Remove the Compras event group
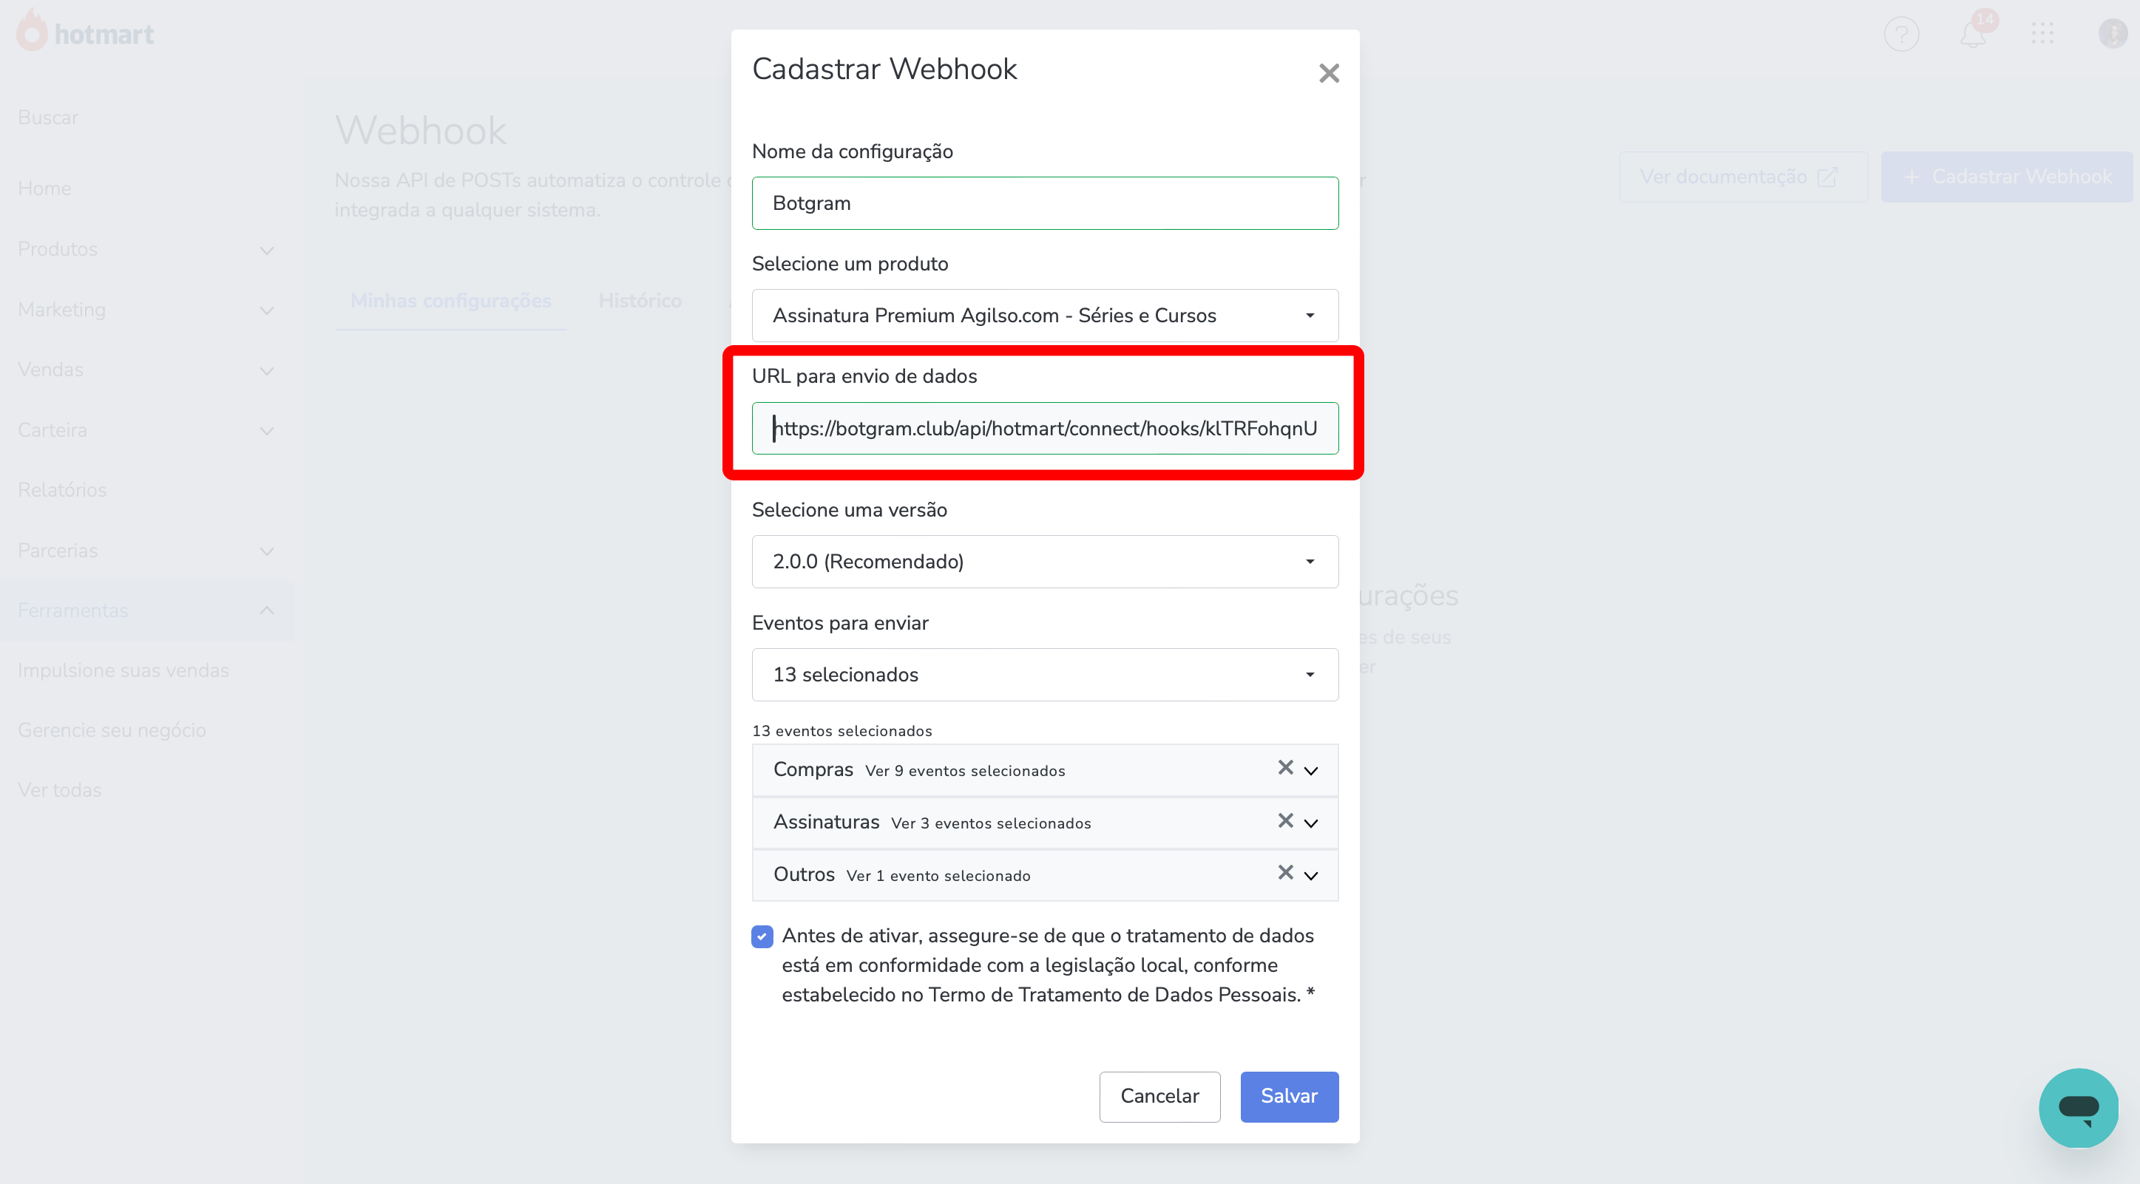This screenshot has width=2140, height=1184. (1284, 768)
